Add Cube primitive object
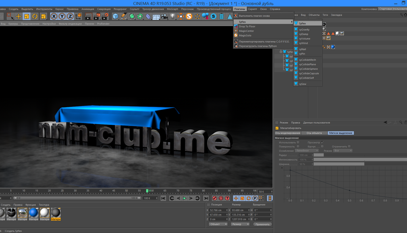 point(116,16)
